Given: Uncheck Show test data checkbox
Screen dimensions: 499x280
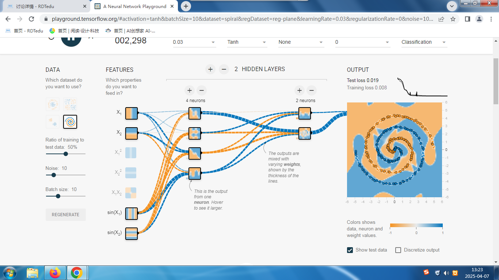Looking at the screenshot, I should pos(350,250).
